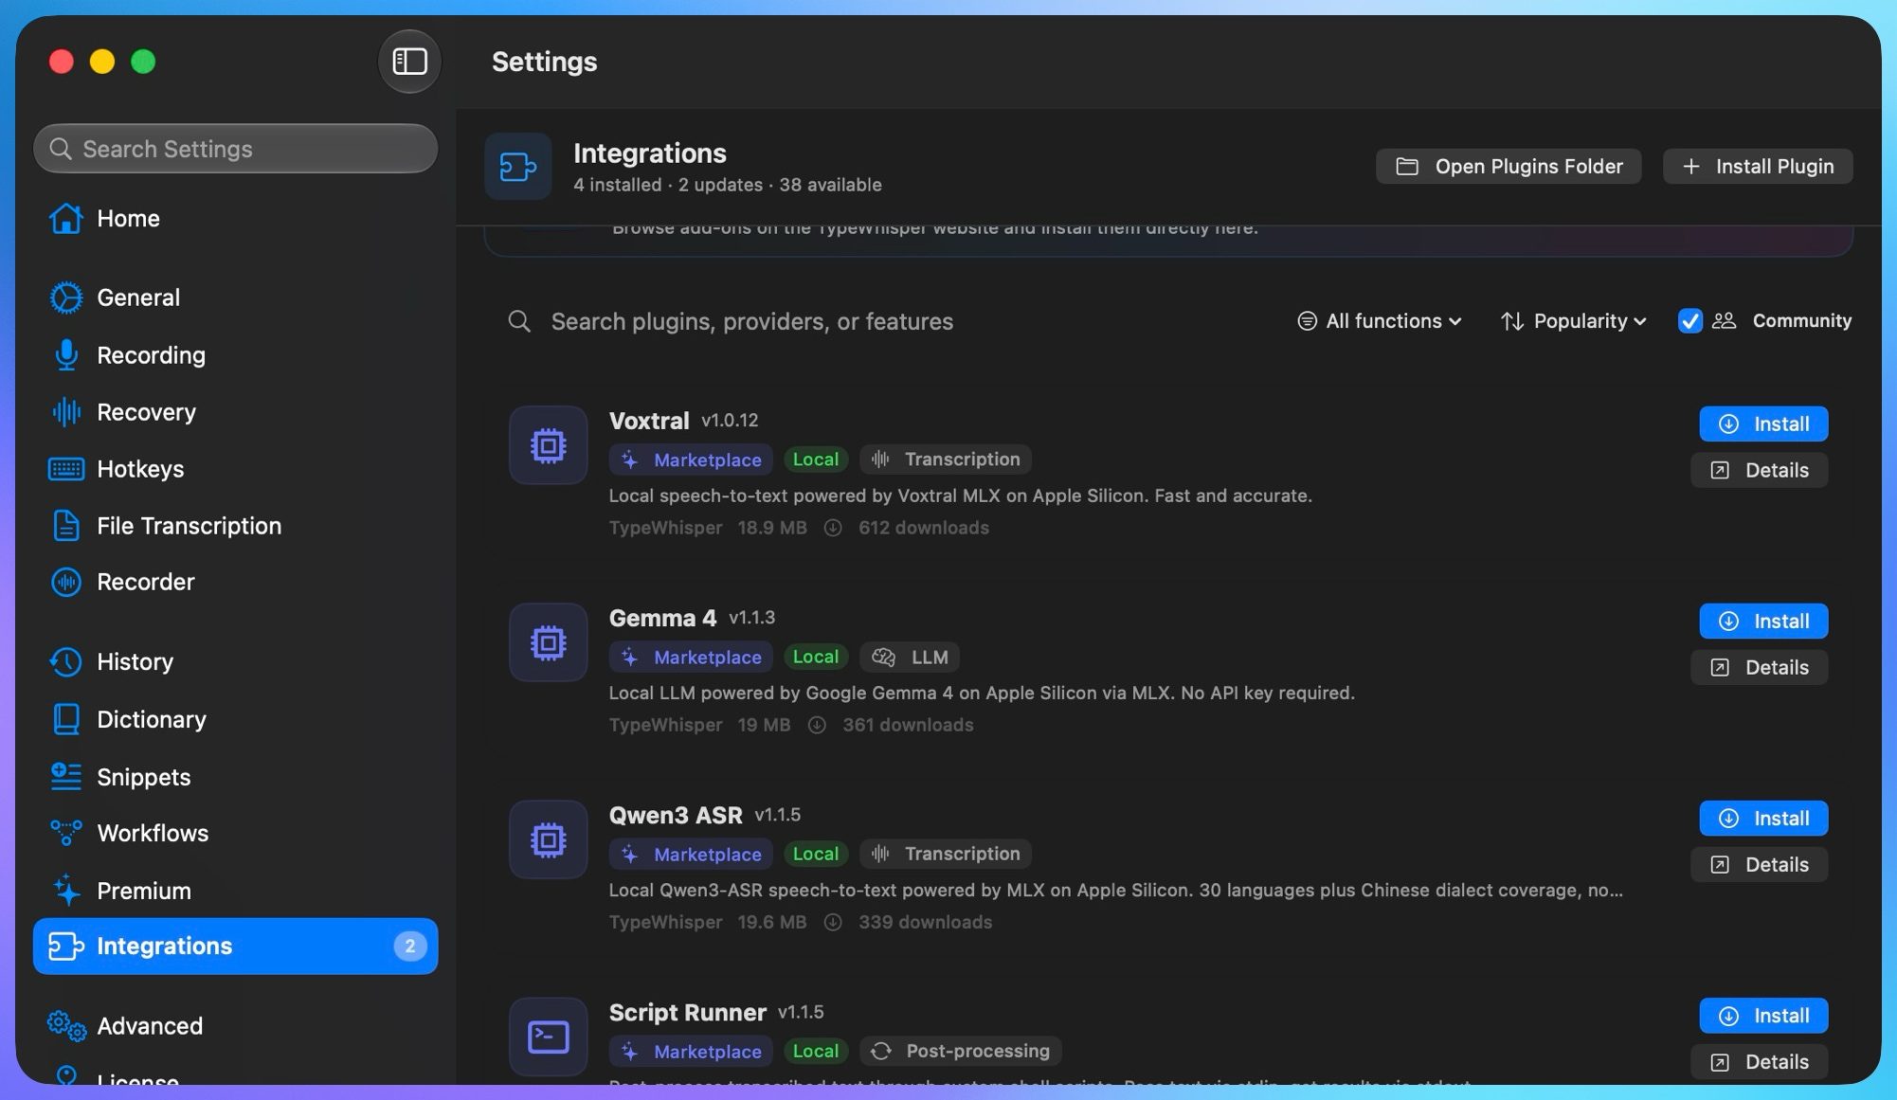This screenshot has height=1100, width=1897.
Task: Install the Script Runner plugin
Action: tap(1763, 1016)
